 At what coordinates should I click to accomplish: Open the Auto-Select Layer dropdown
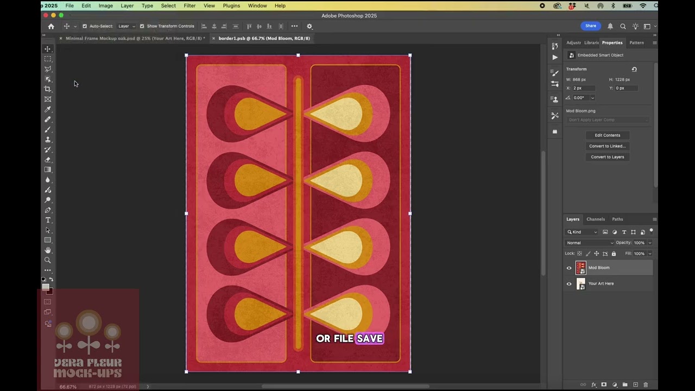pyautogui.click(x=127, y=26)
